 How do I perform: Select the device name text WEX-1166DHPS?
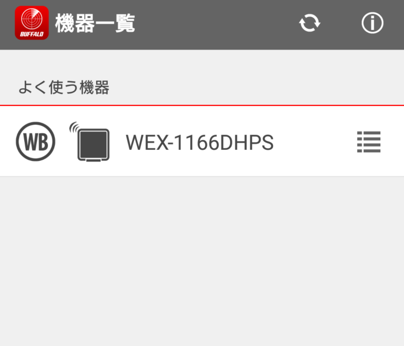click(199, 142)
